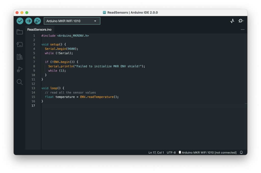Open the Search sidebar icon
This screenshot has height=173, width=261.
(x=20, y=82)
